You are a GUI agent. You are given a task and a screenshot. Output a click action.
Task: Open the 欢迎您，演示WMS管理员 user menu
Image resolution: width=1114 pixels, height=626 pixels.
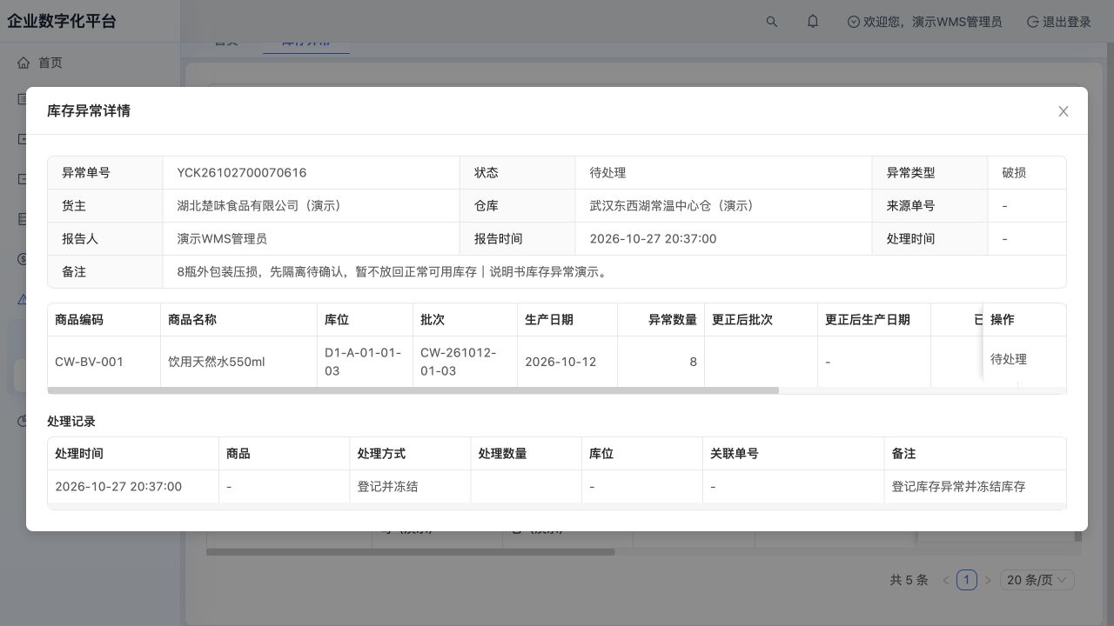[x=924, y=22]
